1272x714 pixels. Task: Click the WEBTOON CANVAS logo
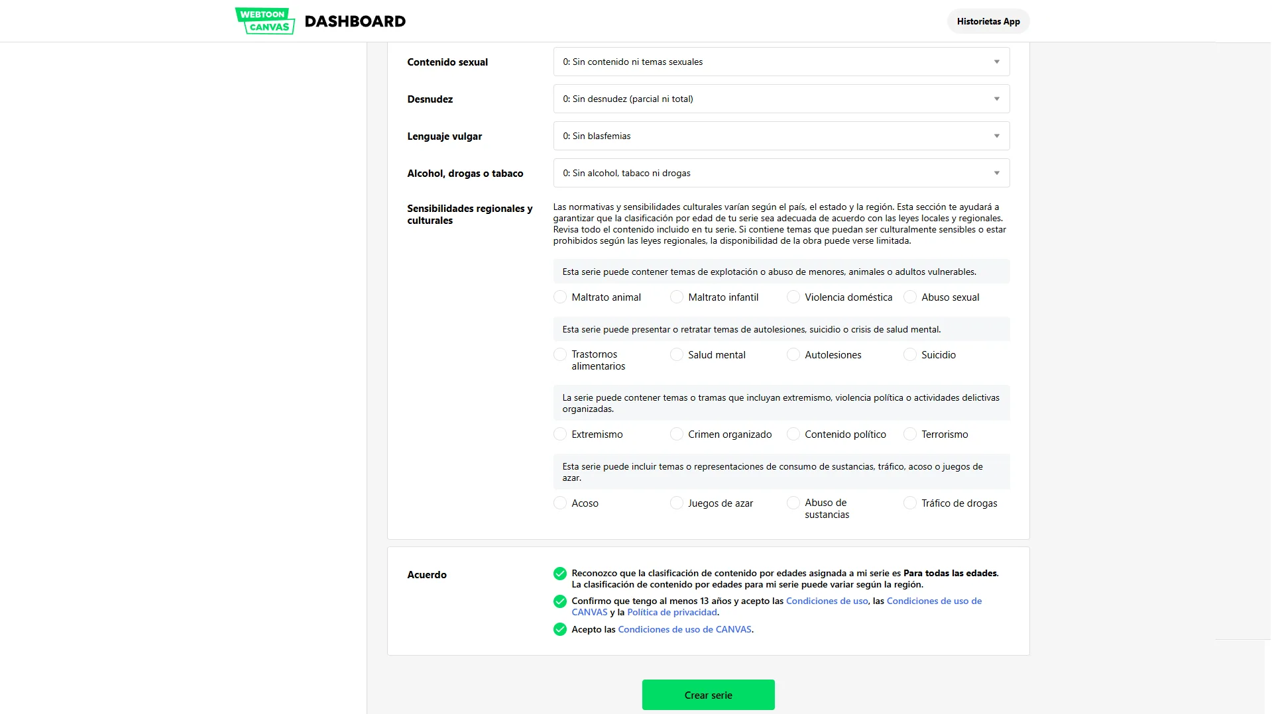click(265, 21)
